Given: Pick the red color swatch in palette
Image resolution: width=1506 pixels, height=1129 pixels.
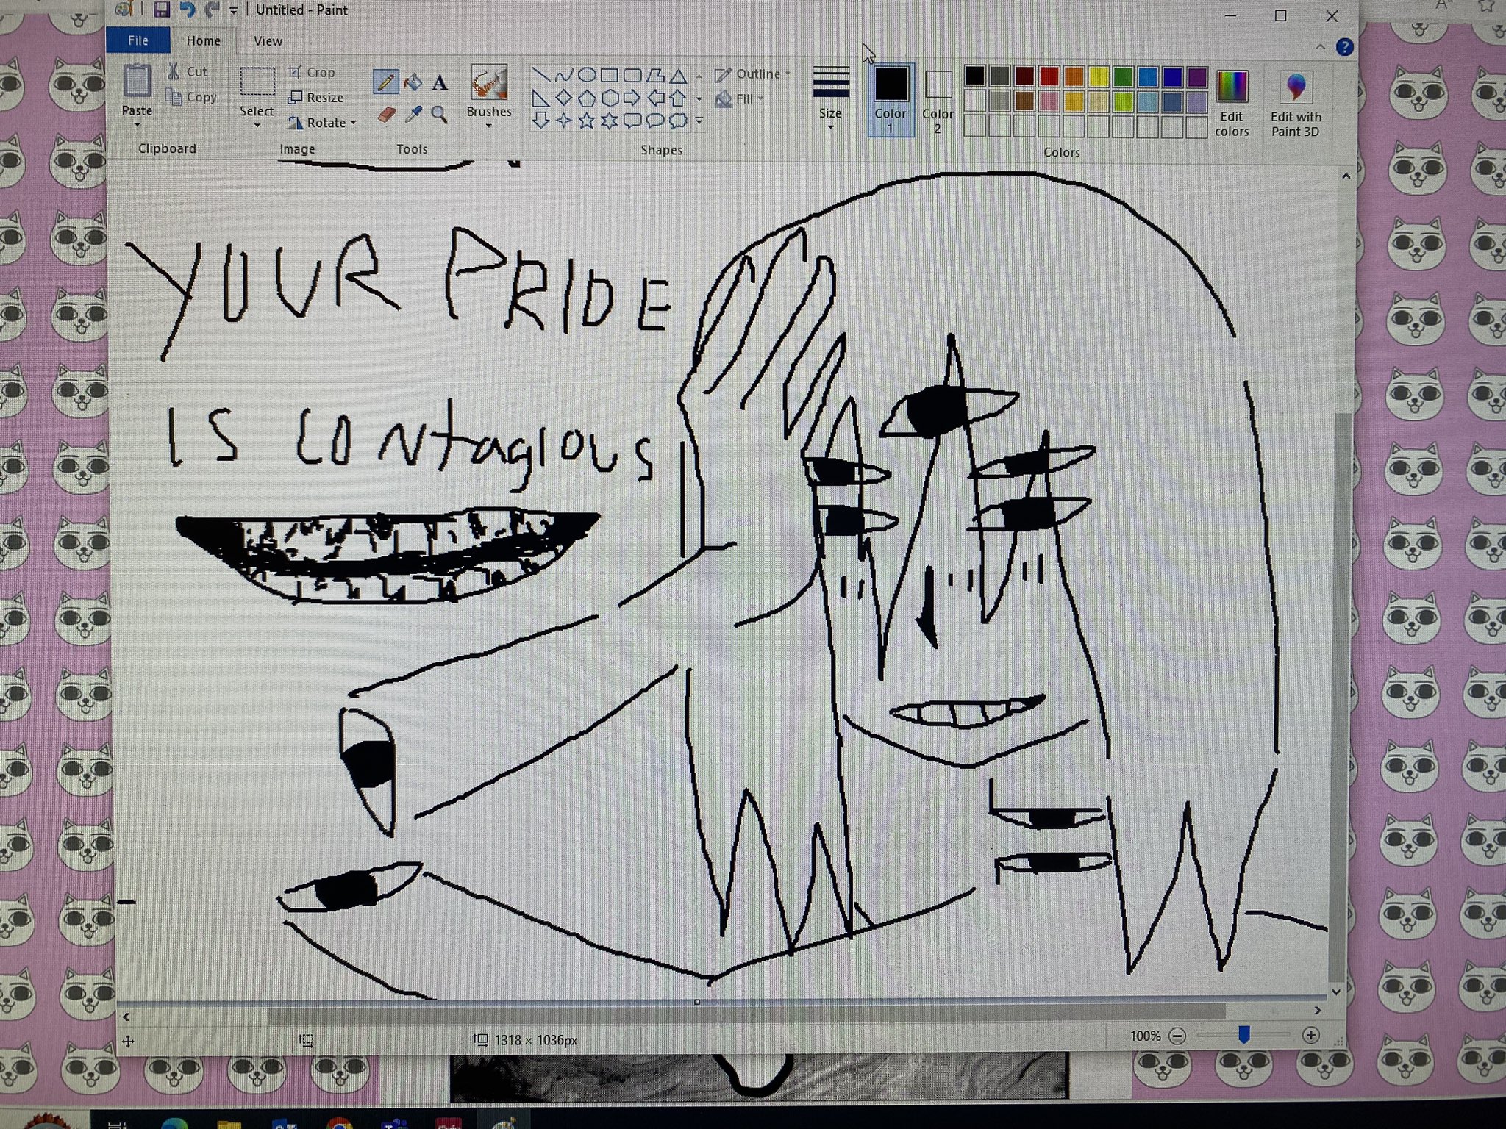Looking at the screenshot, I should coord(1049,76).
